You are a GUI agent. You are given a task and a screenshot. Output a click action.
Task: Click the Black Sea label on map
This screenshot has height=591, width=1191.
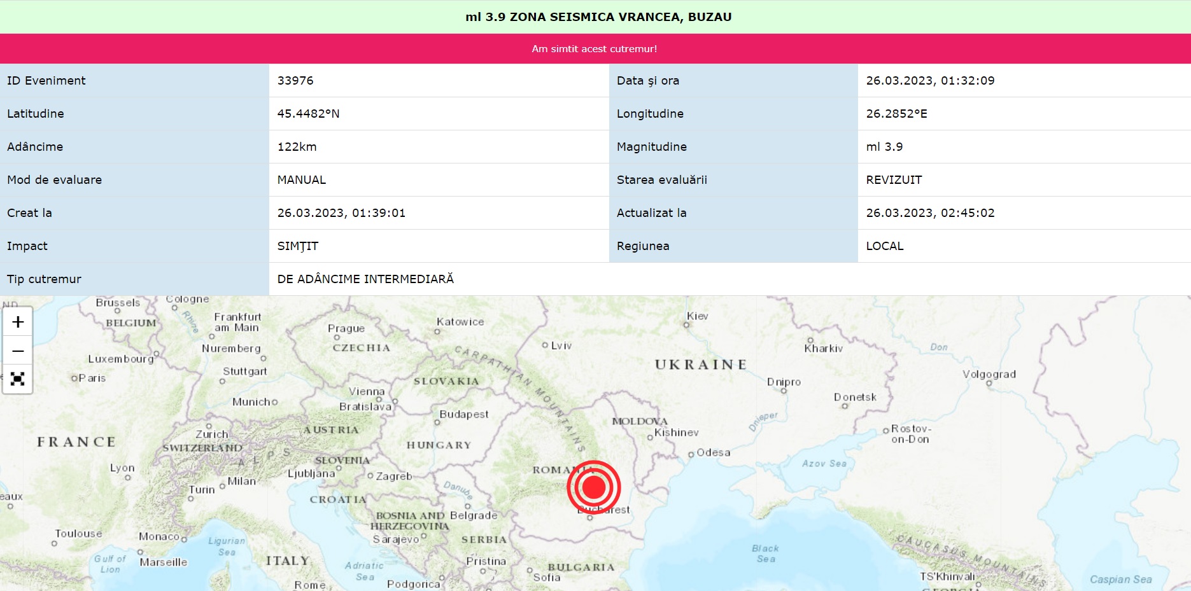pos(765,553)
